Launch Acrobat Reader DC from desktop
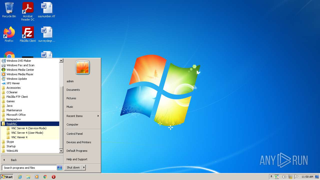The image size is (320, 180). click(28, 11)
